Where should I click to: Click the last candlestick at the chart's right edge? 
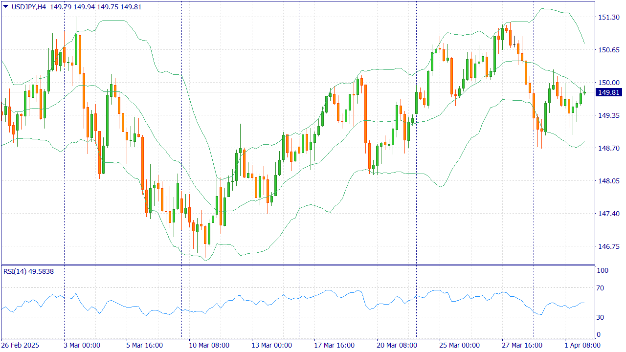(x=584, y=92)
